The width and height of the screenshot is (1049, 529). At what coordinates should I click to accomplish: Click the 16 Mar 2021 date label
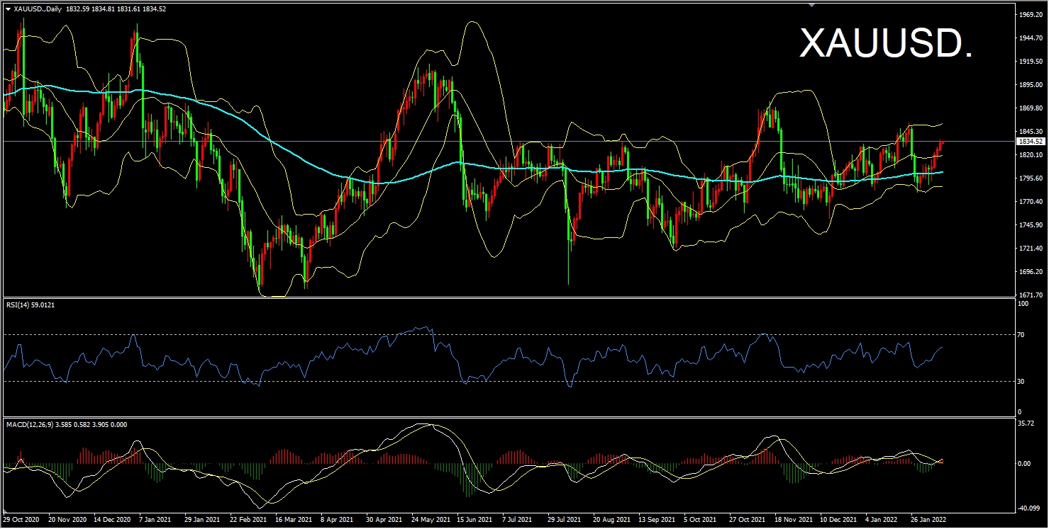click(x=293, y=520)
